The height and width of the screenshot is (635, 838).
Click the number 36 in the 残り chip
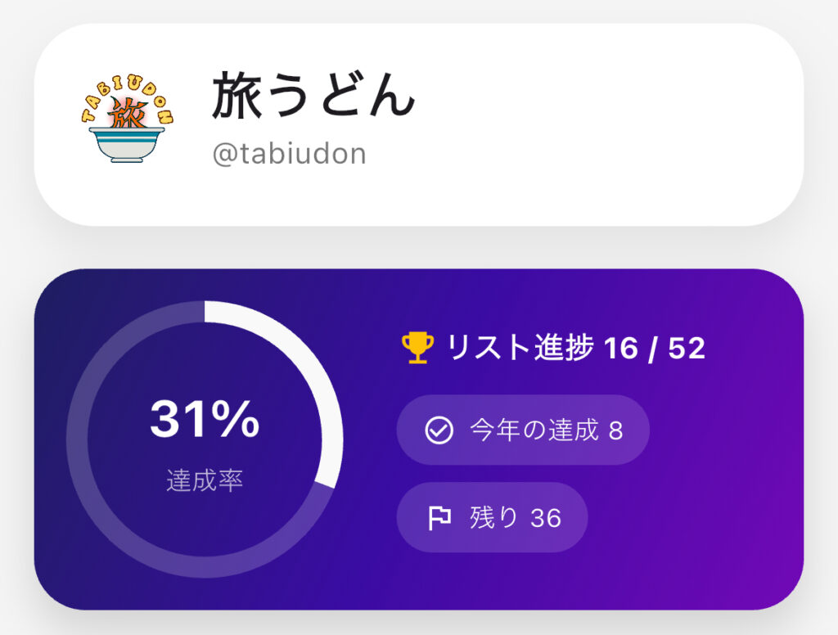[546, 518]
